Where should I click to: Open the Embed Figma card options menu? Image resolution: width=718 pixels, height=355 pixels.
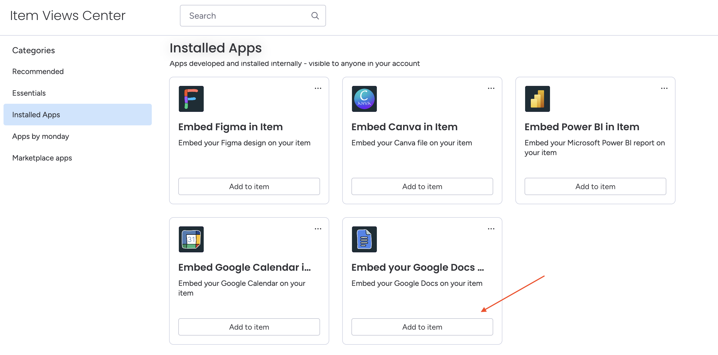coord(318,89)
